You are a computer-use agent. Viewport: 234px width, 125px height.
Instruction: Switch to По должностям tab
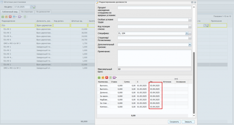pos(43,12)
